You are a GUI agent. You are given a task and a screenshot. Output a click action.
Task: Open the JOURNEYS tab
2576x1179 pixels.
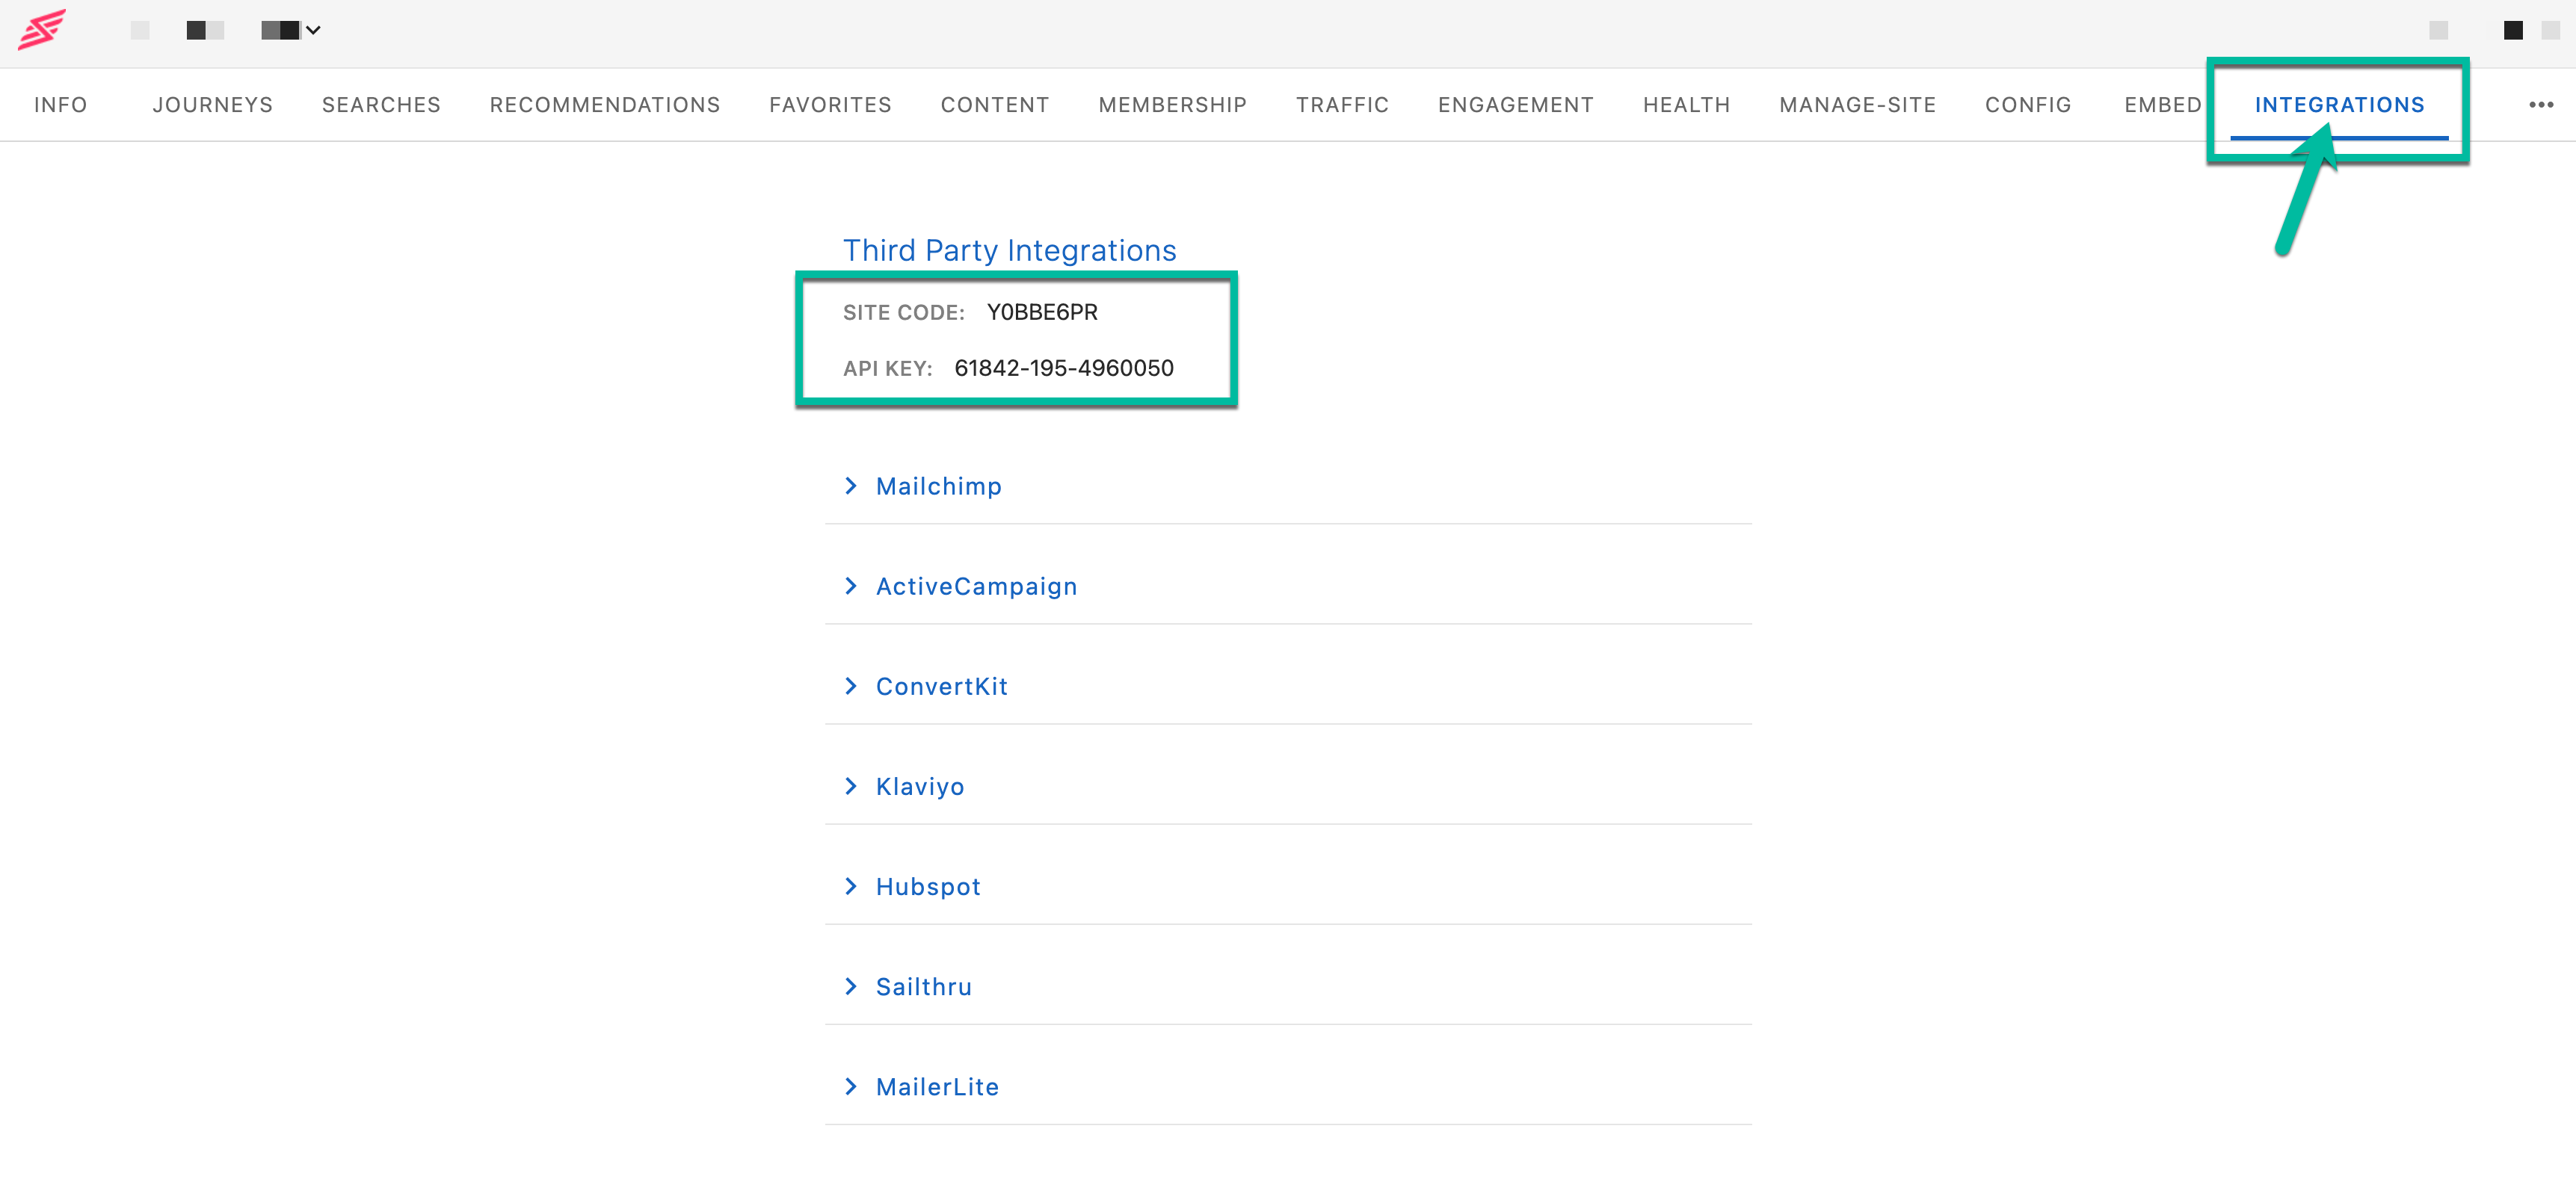213,105
